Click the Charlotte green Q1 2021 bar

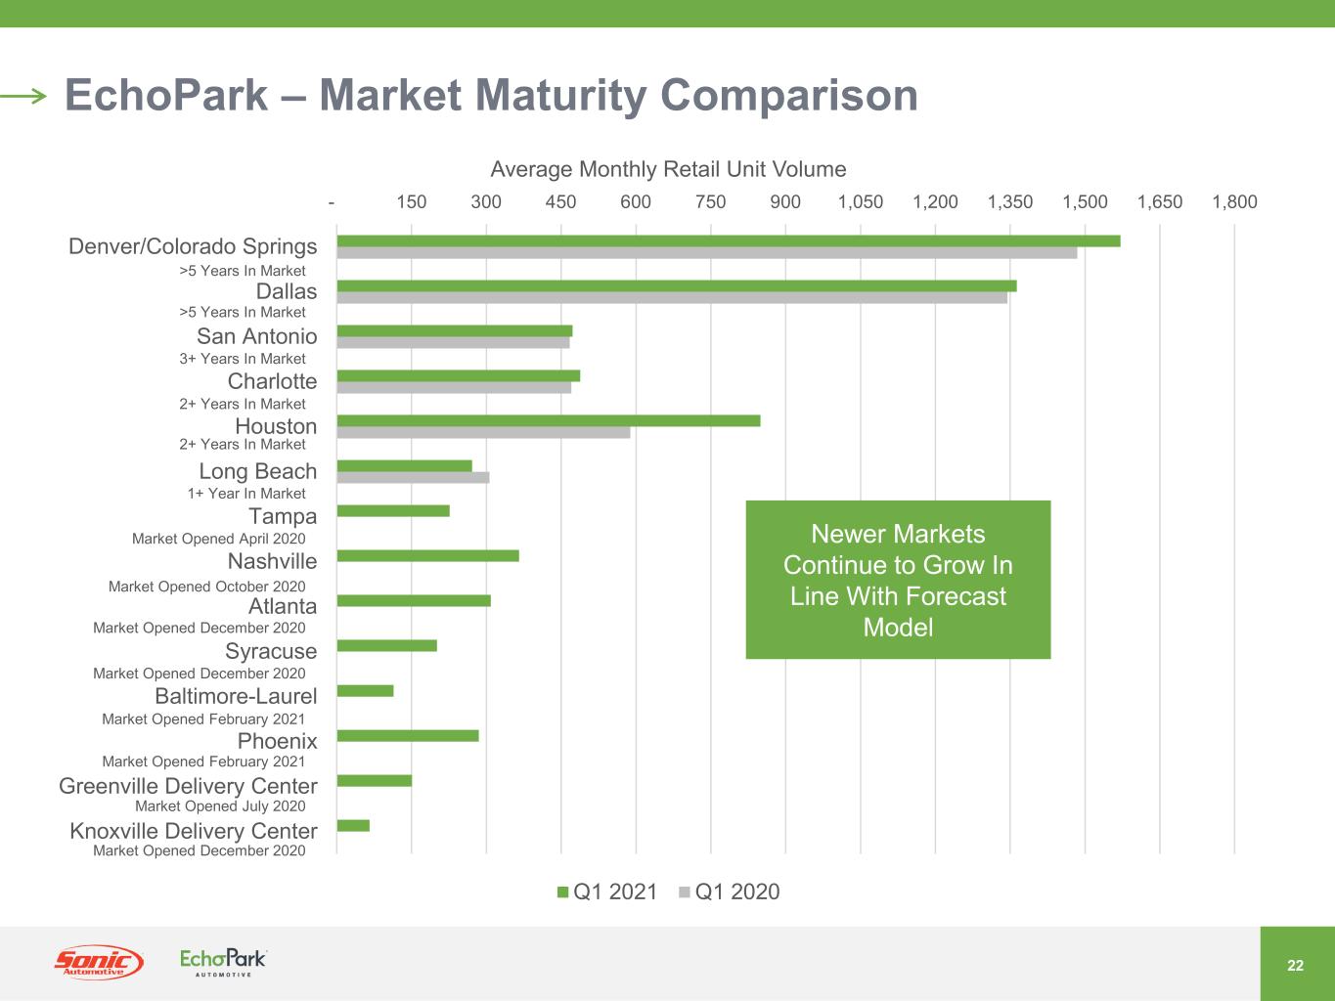[x=458, y=376]
